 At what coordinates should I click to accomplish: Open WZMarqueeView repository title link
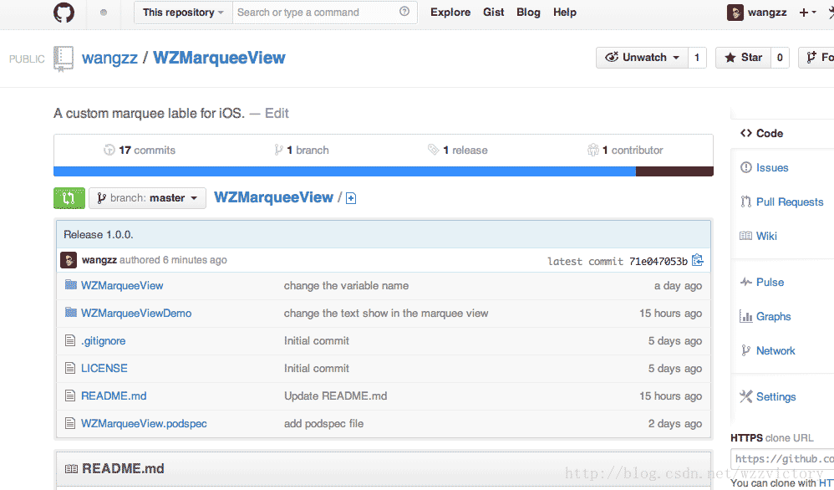point(219,58)
